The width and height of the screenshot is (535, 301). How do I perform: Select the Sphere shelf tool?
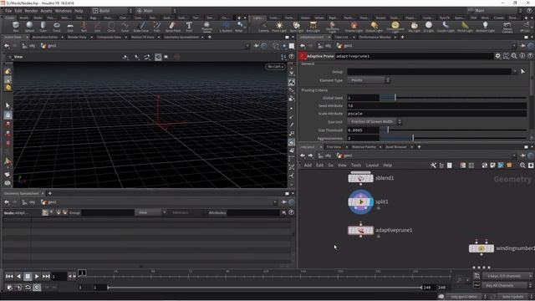click(29, 26)
